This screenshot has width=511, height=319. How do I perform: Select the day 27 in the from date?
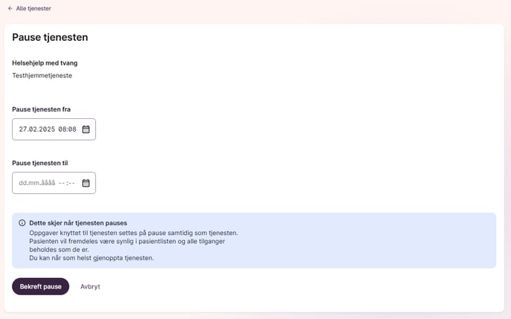(22, 129)
